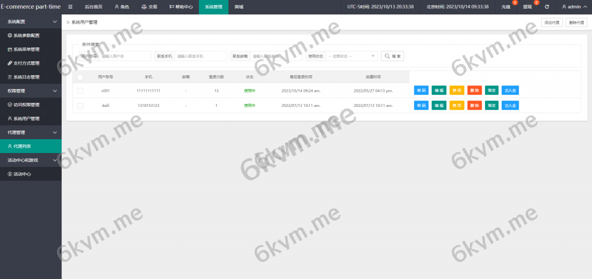This screenshot has width=592, height=279.
Task: Open 访问权限管理 in the sidebar
Action: coord(31,105)
